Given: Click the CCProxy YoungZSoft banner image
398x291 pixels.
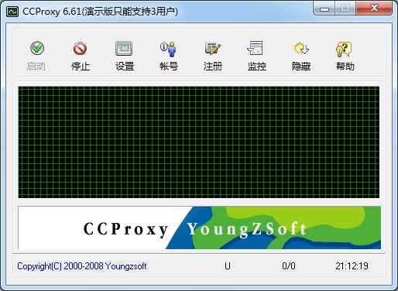Looking at the screenshot, I should click(199, 228).
